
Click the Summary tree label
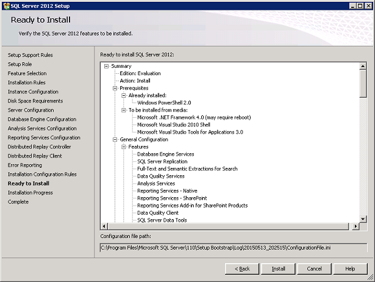click(121, 66)
